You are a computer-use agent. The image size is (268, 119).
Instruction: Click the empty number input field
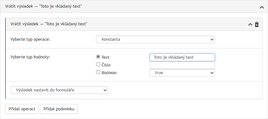[182, 65]
